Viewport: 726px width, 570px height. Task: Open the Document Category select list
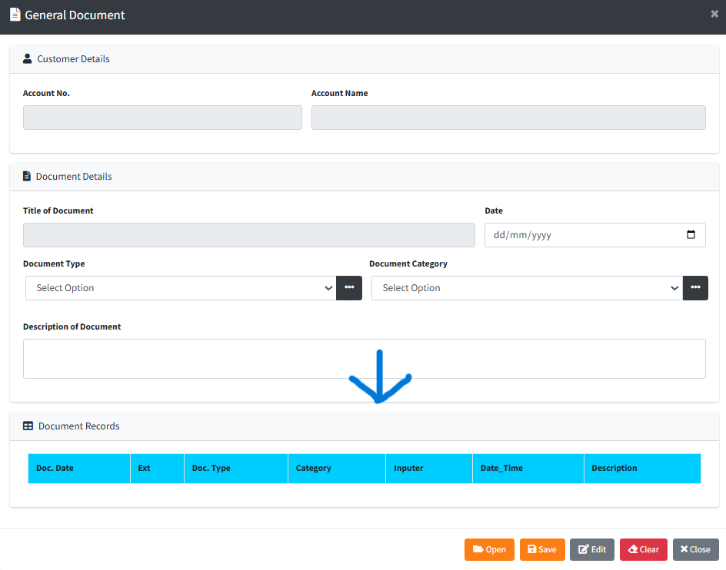click(x=527, y=288)
